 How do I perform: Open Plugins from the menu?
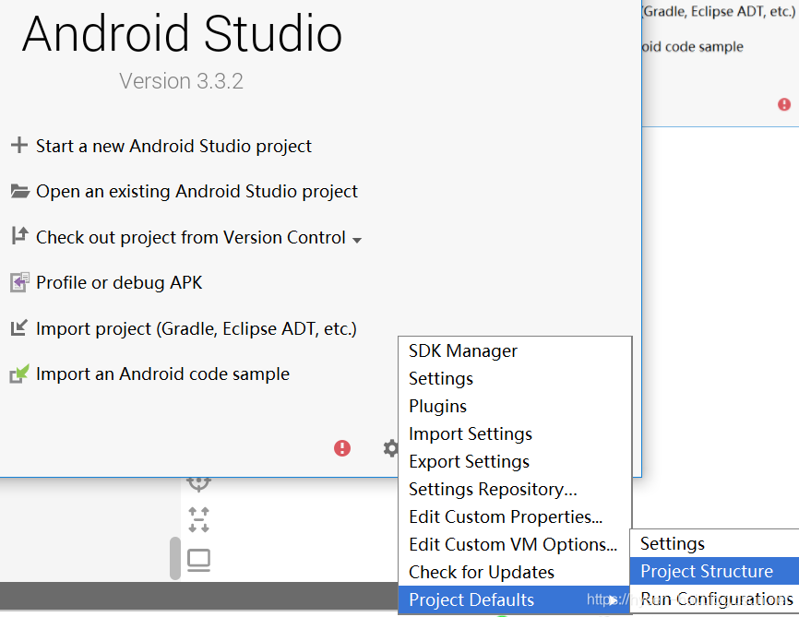515,406
